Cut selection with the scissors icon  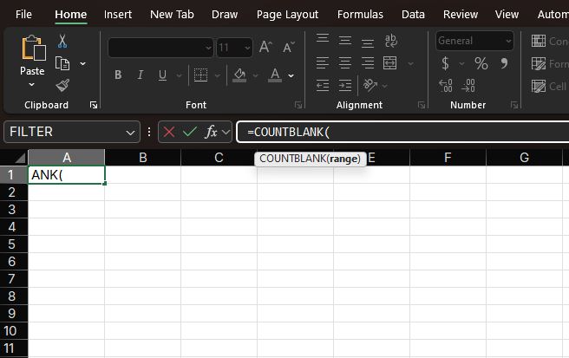(62, 41)
